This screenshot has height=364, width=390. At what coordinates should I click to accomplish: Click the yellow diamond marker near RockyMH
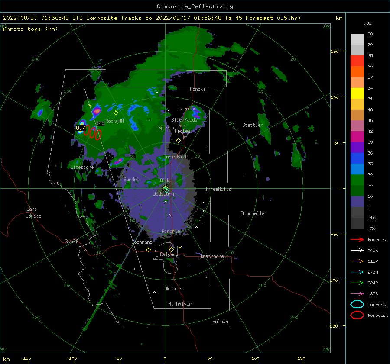coord(116,113)
